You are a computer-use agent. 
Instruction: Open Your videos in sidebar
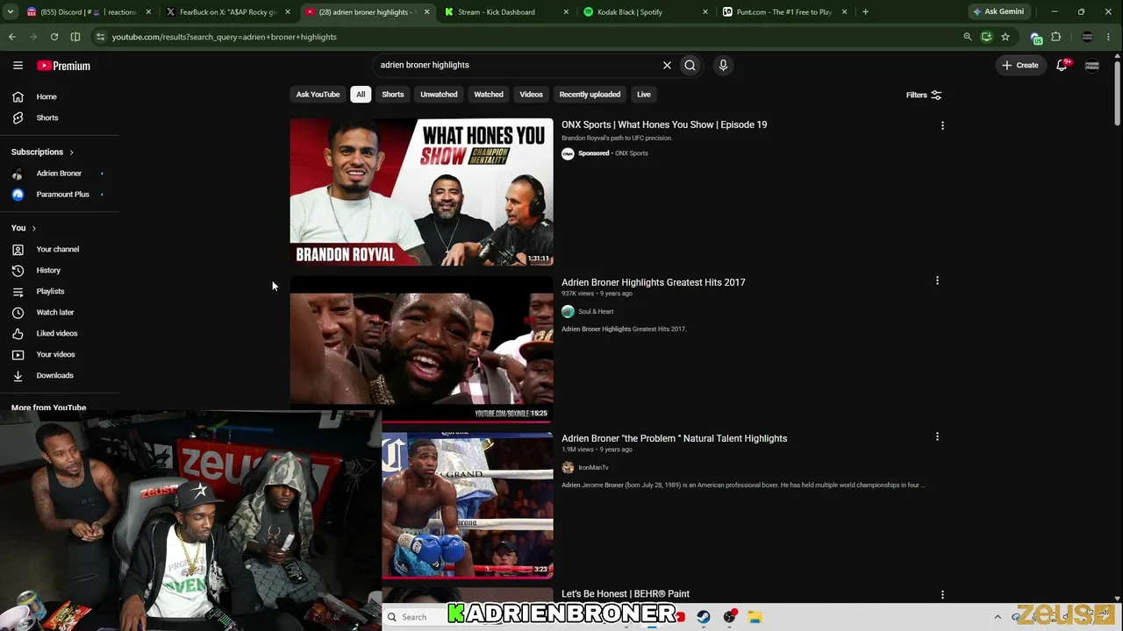click(x=55, y=354)
